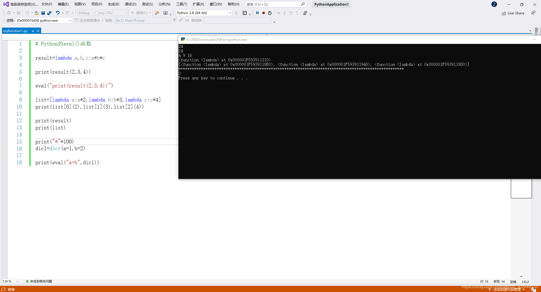
Task: Open the stack frame dropdown
Action: point(238,20)
